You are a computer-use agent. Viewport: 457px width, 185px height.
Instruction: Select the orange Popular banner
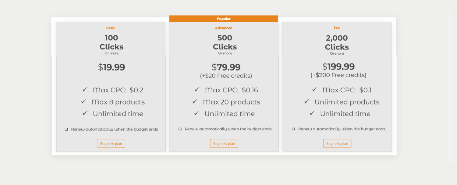(x=224, y=19)
